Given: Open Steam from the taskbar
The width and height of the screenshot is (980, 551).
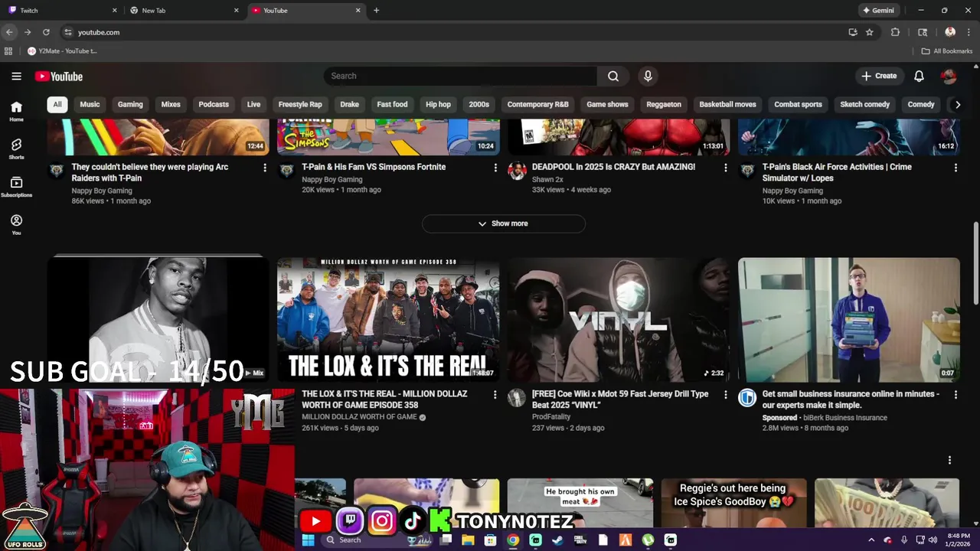Looking at the screenshot, I should click(557, 540).
